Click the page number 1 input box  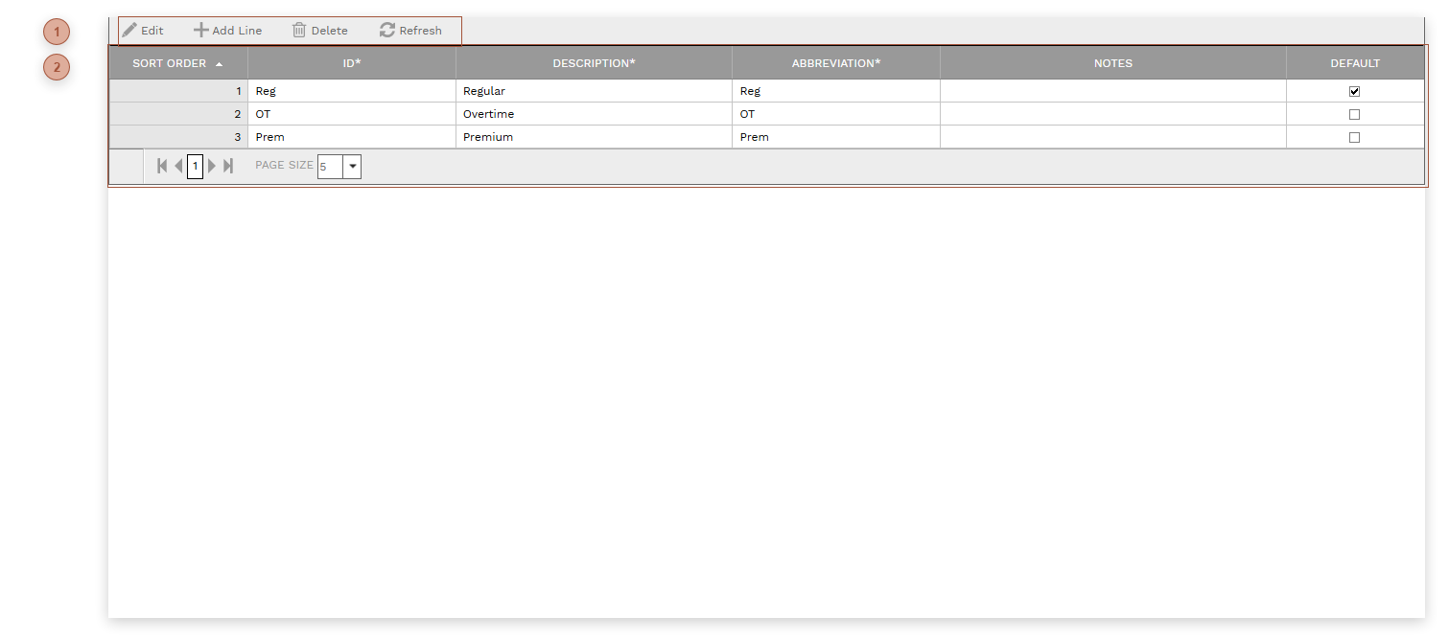tap(195, 167)
